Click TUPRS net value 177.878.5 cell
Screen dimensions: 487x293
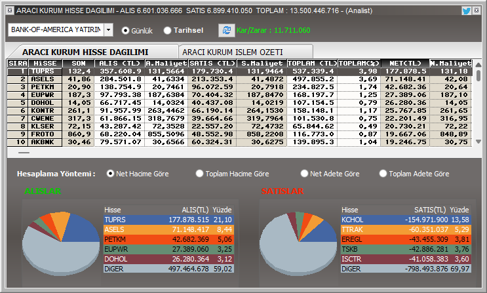click(x=405, y=71)
